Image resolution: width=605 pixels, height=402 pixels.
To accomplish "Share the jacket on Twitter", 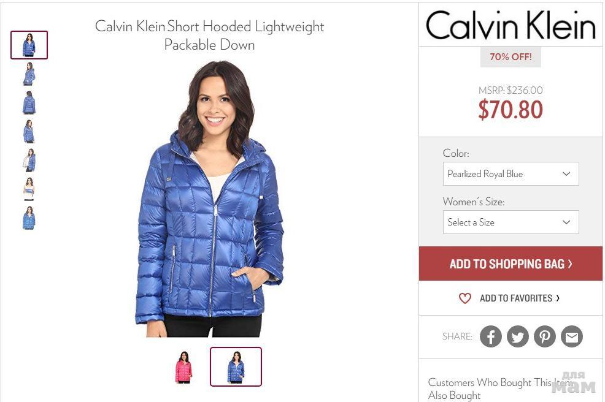I will pos(517,336).
